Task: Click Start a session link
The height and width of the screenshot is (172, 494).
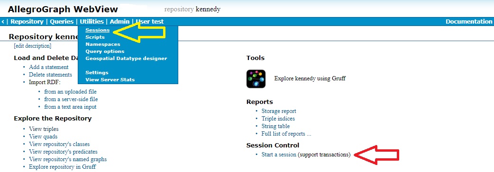Action: click(x=279, y=155)
